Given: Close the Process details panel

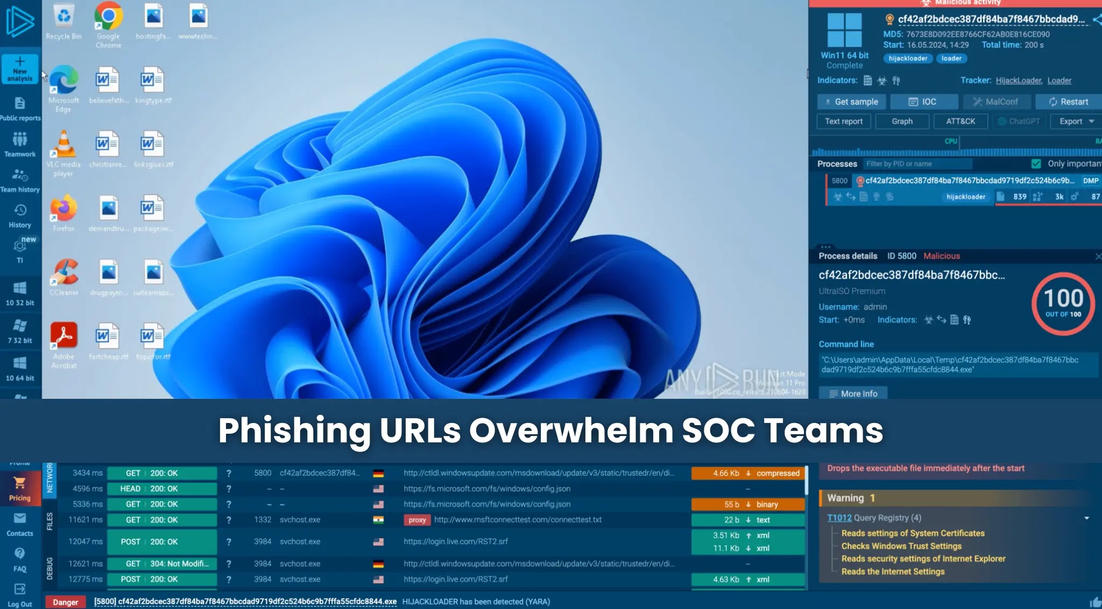Looking at the screenshot, I should click(1098, 256).
